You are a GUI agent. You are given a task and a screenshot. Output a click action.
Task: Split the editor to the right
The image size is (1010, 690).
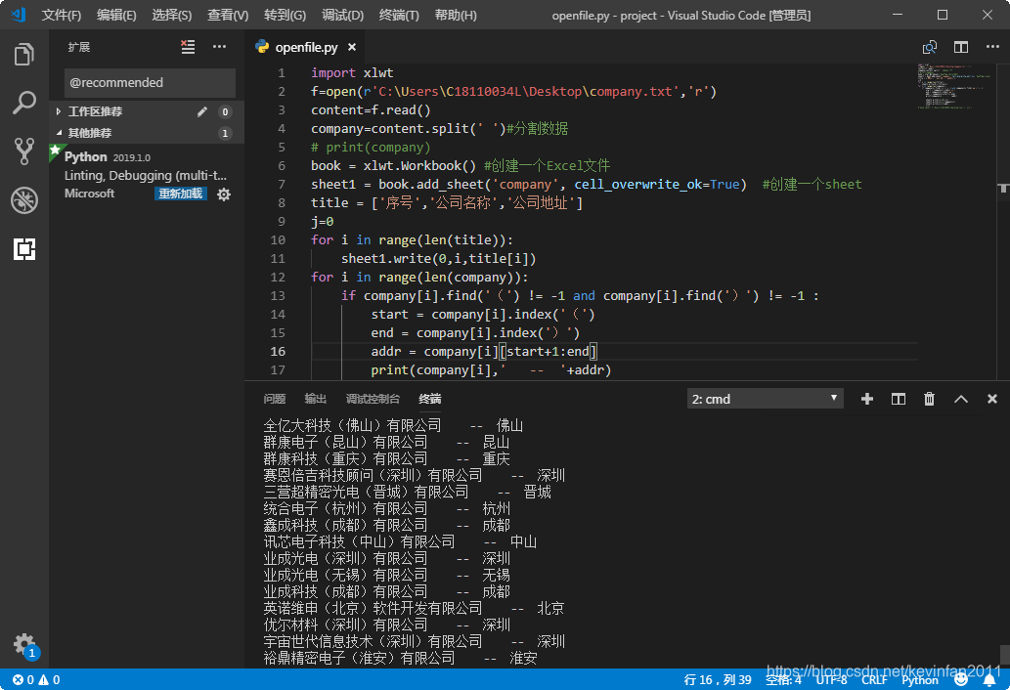960,47
